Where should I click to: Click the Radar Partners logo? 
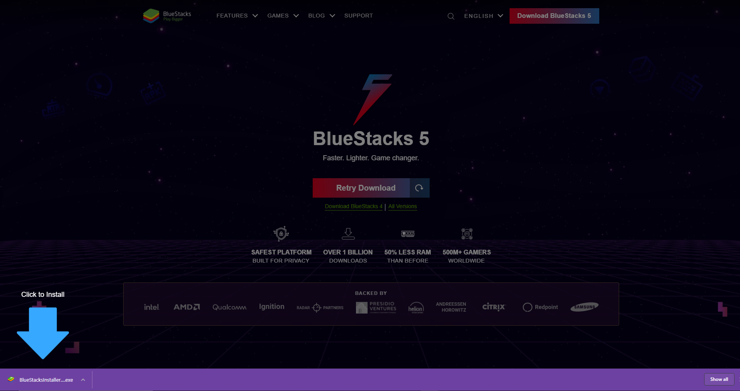[320, 308]
